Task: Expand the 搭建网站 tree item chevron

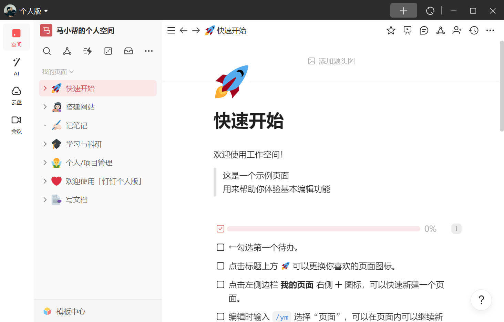Action: 45,107
